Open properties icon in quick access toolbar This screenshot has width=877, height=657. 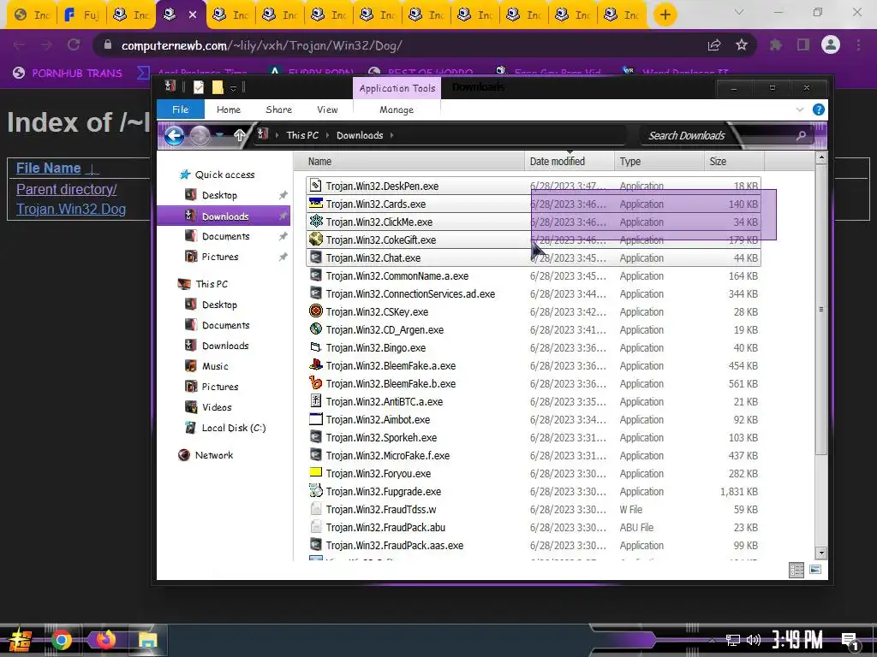tap(199, 87)
